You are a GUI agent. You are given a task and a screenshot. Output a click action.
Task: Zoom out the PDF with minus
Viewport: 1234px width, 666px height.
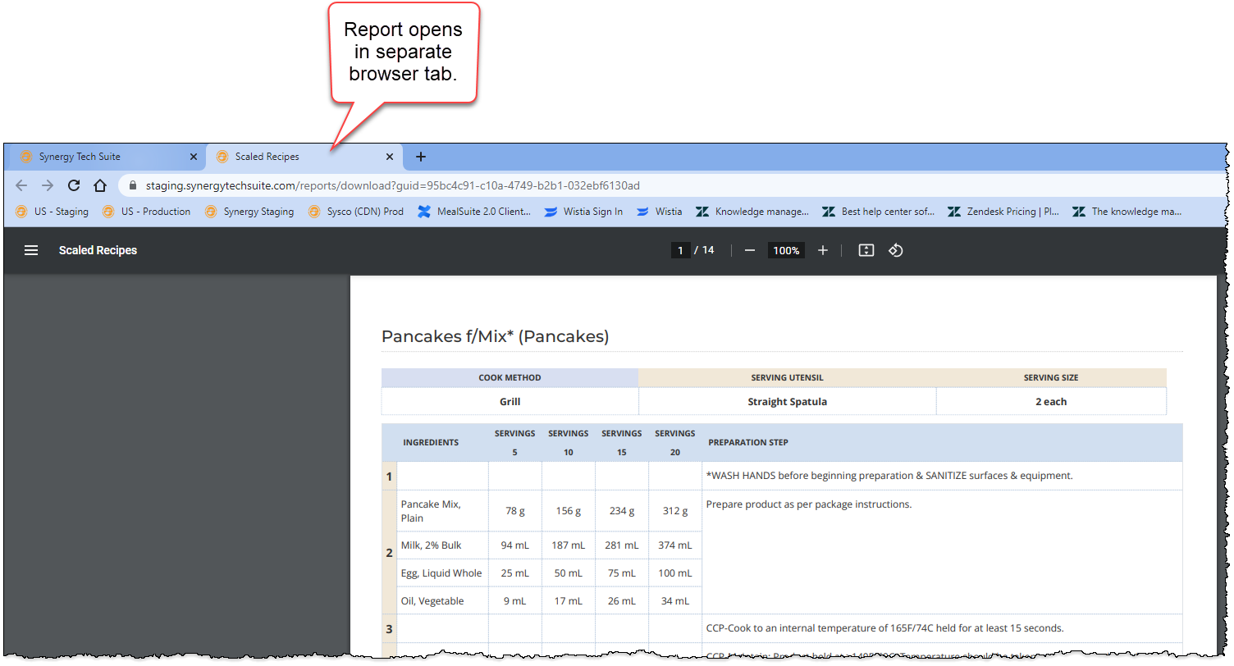[749, 250]
